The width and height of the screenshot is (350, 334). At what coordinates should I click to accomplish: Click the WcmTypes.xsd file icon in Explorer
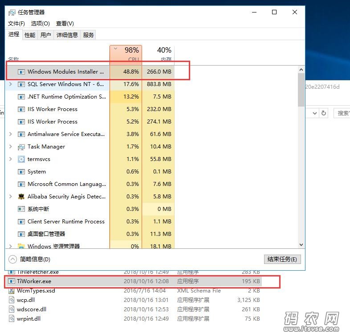[x=12, y=291]
